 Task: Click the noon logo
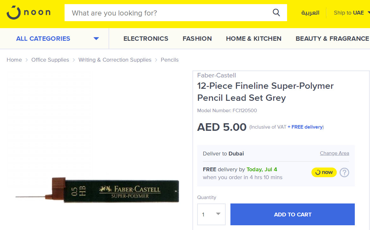28,13
